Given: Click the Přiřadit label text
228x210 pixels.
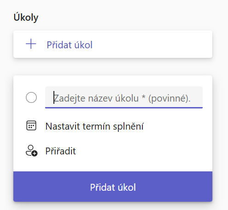Looking at the screenshot, I should 60,151.
